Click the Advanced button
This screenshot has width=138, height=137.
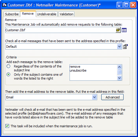tap(112, 97)
